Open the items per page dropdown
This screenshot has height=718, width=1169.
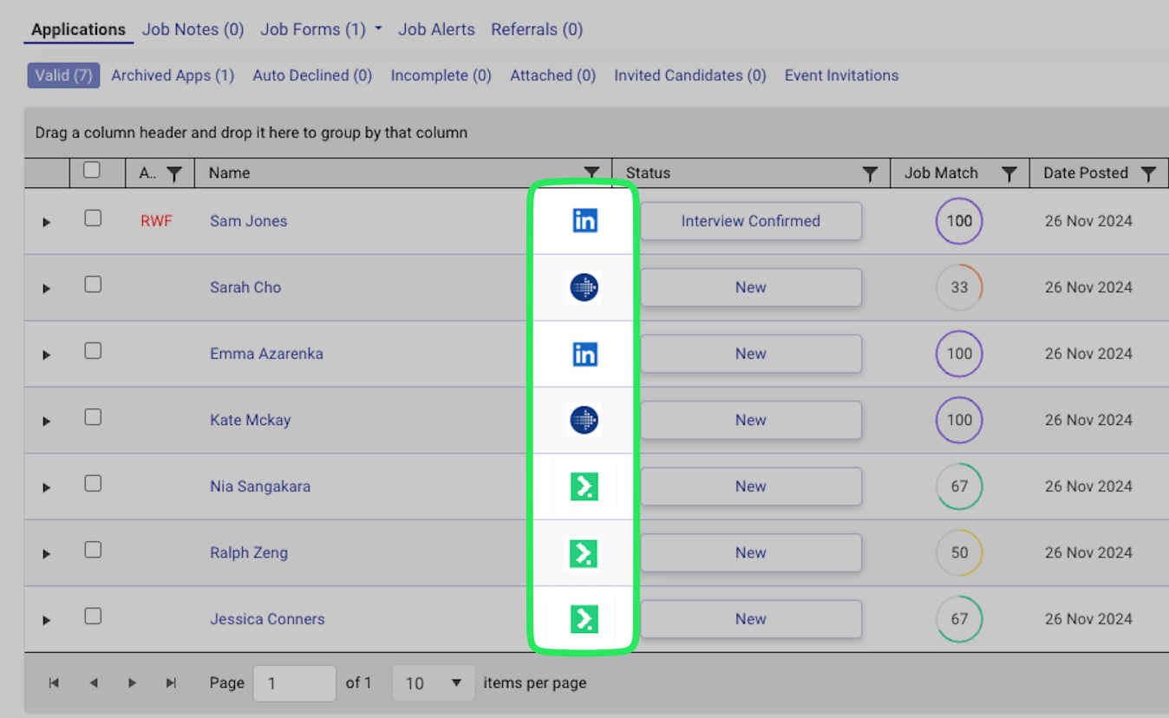click(x=434, y=683)
